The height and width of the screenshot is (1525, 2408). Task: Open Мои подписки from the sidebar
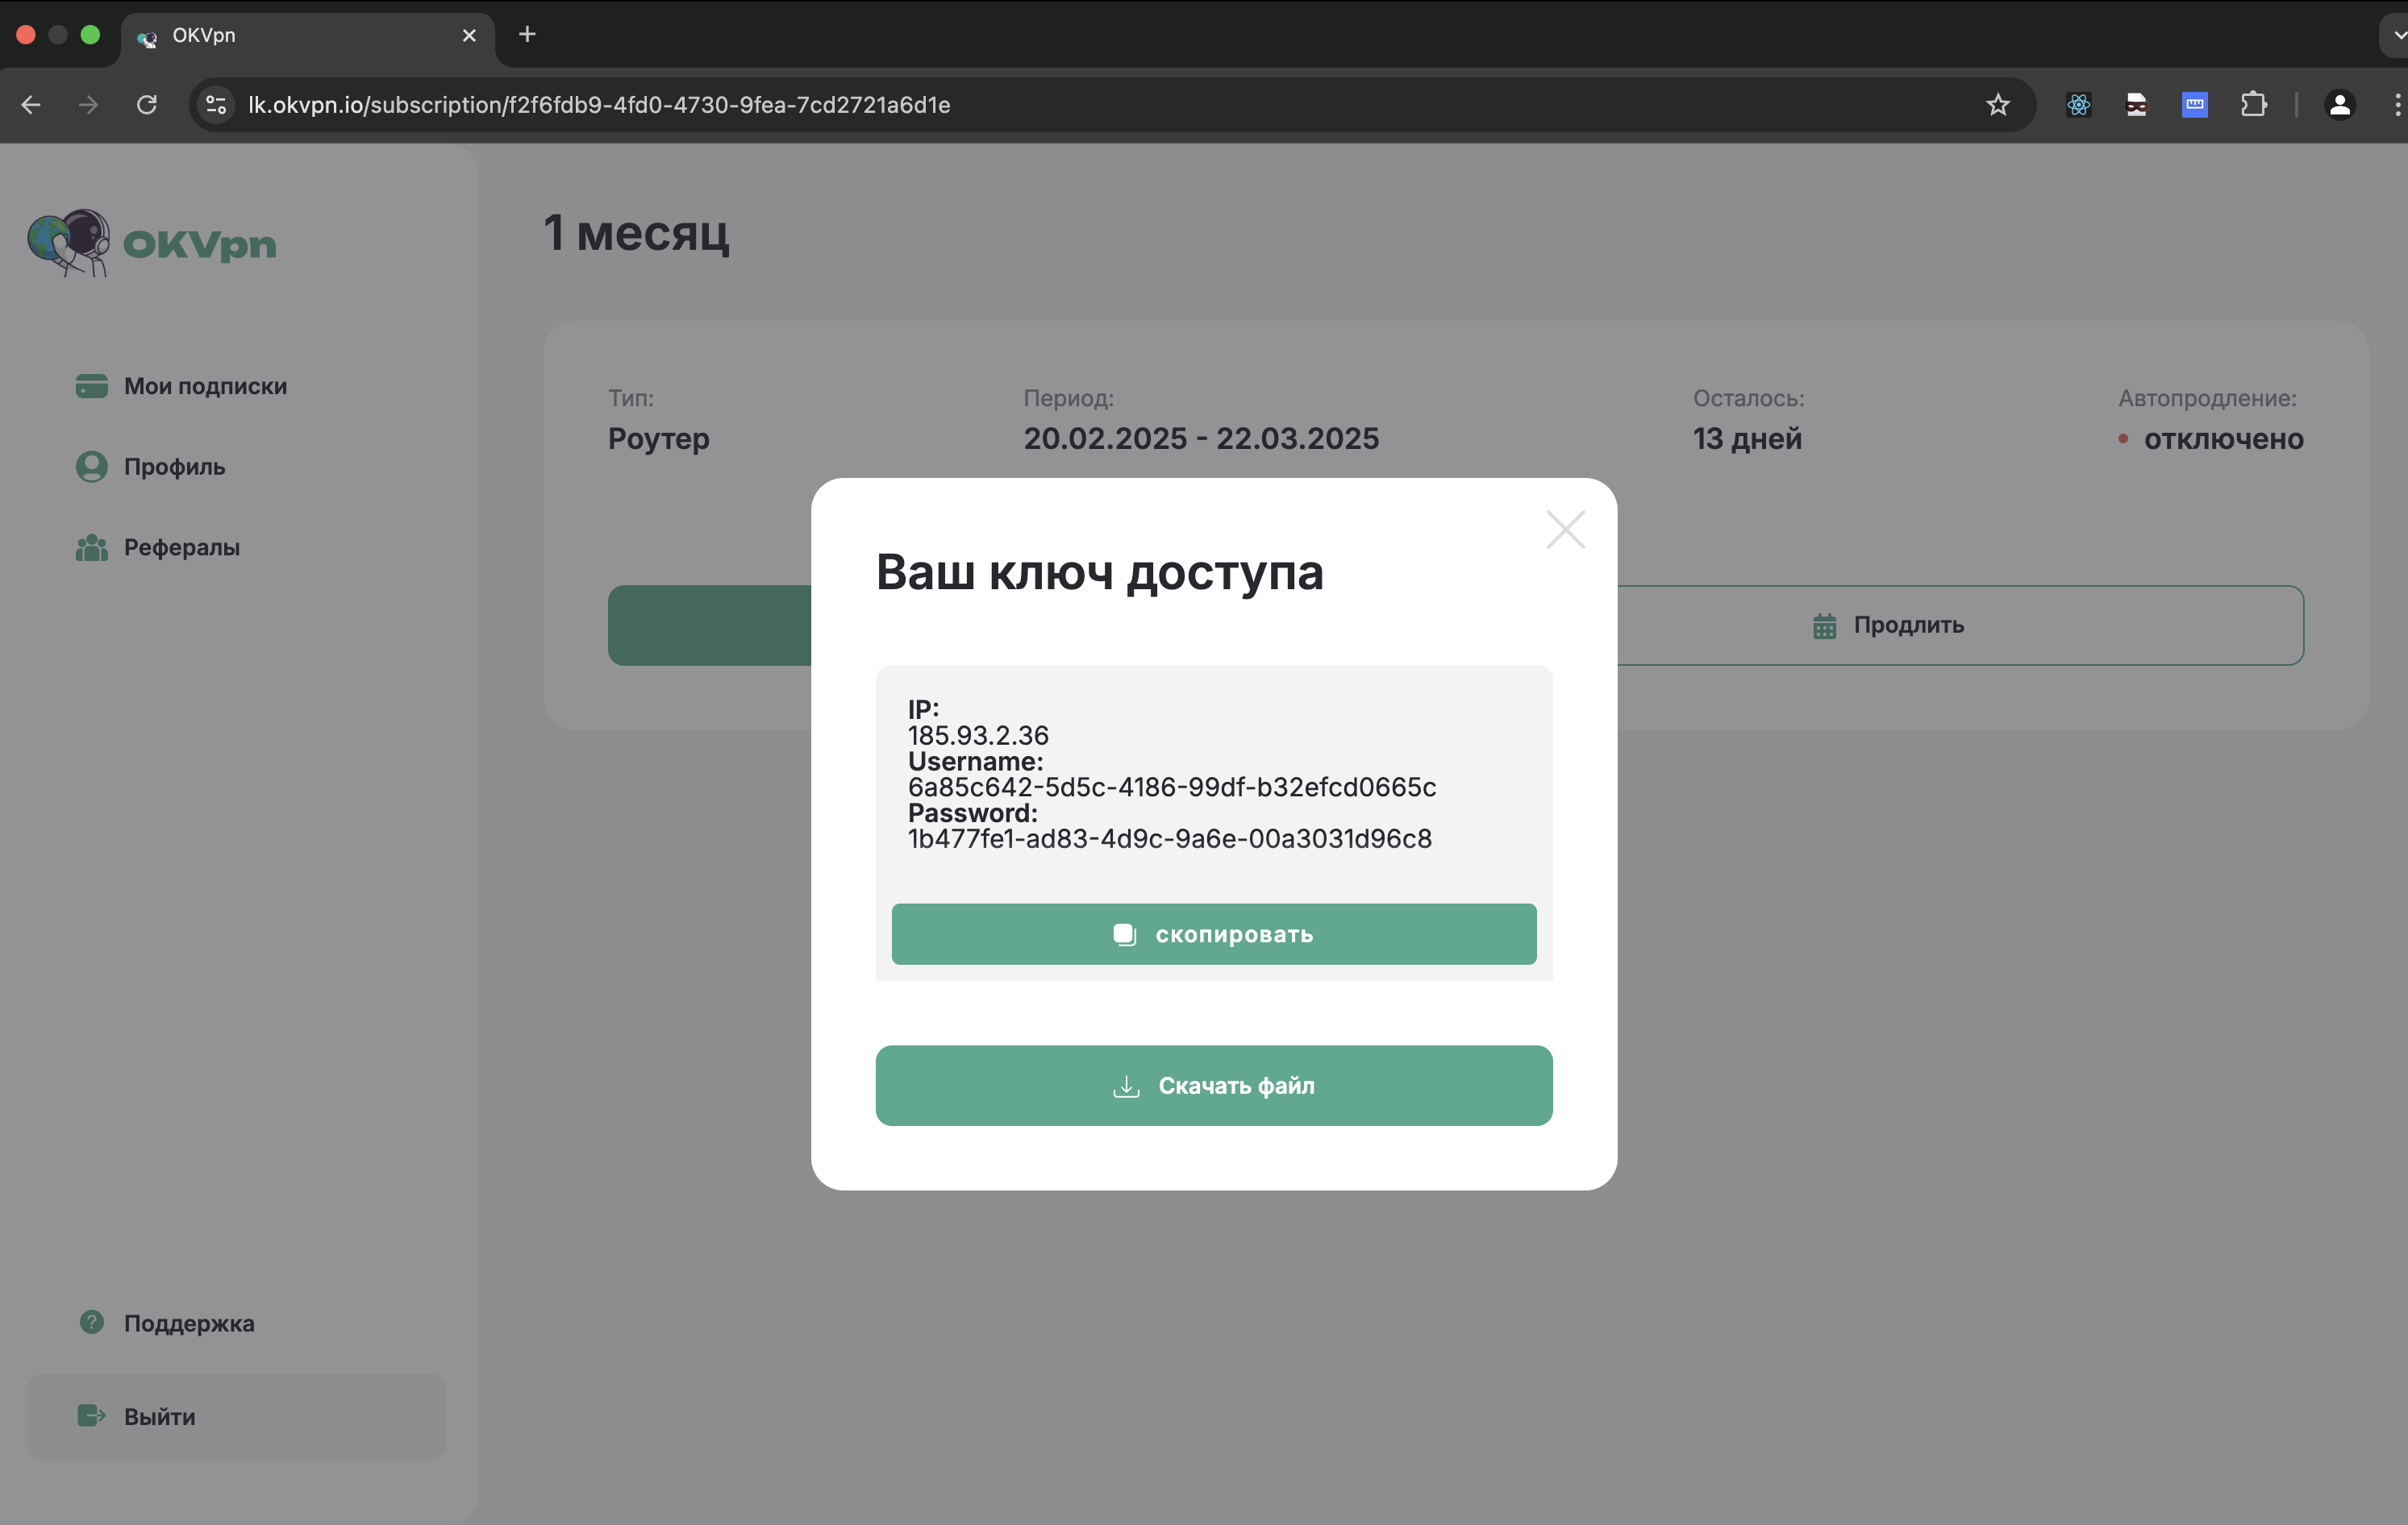(204, 386)
